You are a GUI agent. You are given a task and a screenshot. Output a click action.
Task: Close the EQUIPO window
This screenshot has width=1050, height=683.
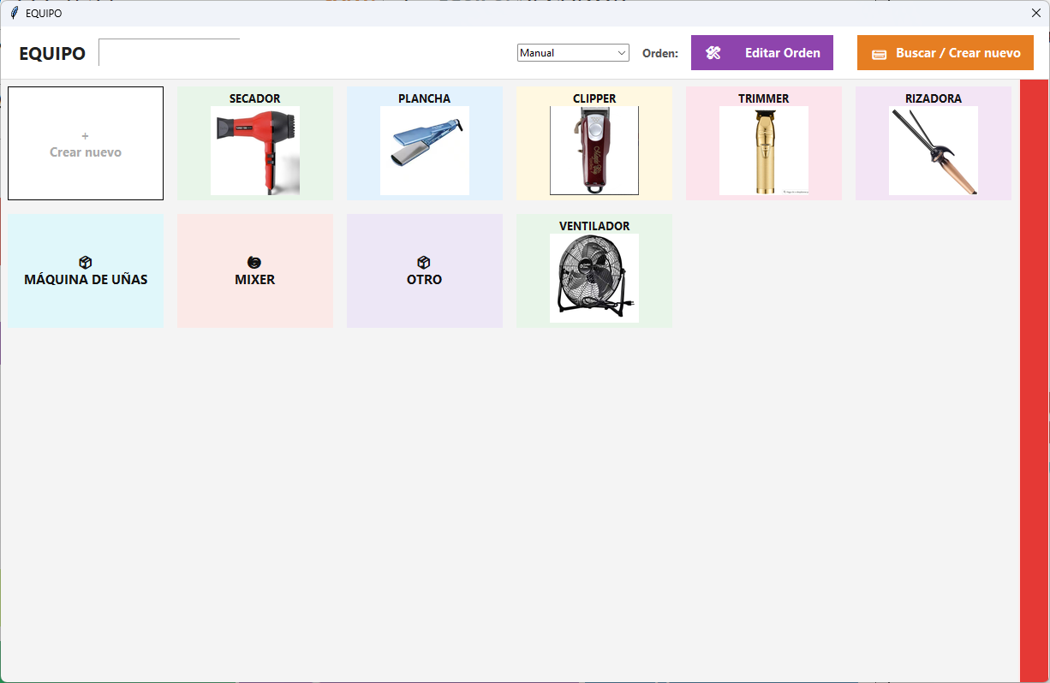pyautogui.click(x=1035, y=13)
